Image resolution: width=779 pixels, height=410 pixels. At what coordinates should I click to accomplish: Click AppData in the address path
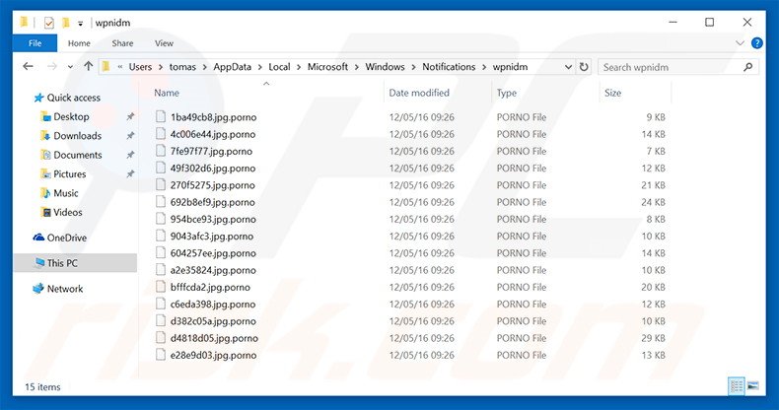point(232,67)
